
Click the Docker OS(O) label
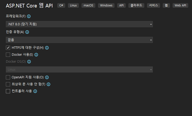pyautogui.click(x=16, y=62)
